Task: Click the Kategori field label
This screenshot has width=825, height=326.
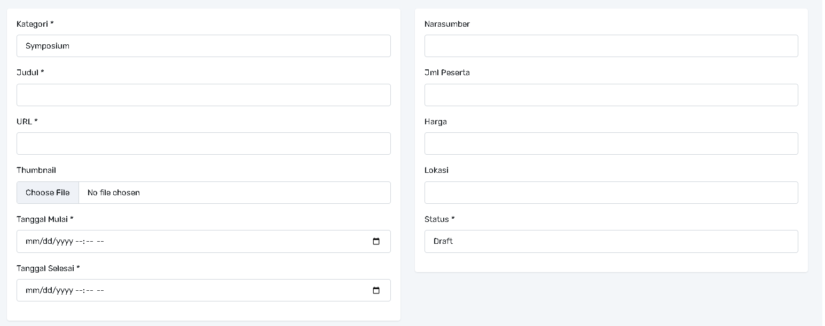Action: pyautogui.click(x=35, y=24)
